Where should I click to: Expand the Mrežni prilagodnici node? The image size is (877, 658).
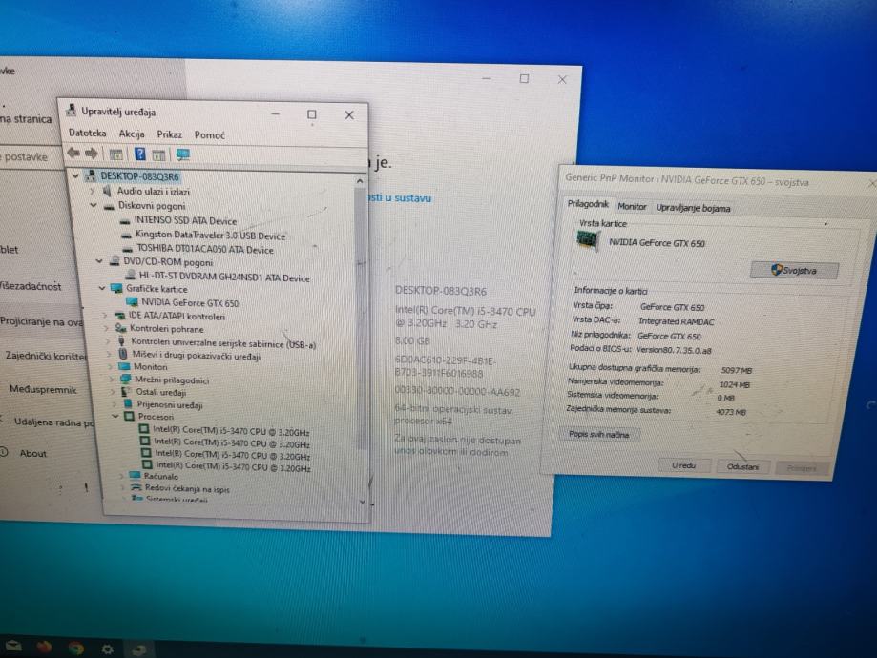112,380
